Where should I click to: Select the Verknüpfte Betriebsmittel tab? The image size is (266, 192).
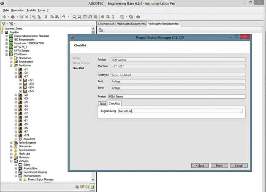coord(163,24)
